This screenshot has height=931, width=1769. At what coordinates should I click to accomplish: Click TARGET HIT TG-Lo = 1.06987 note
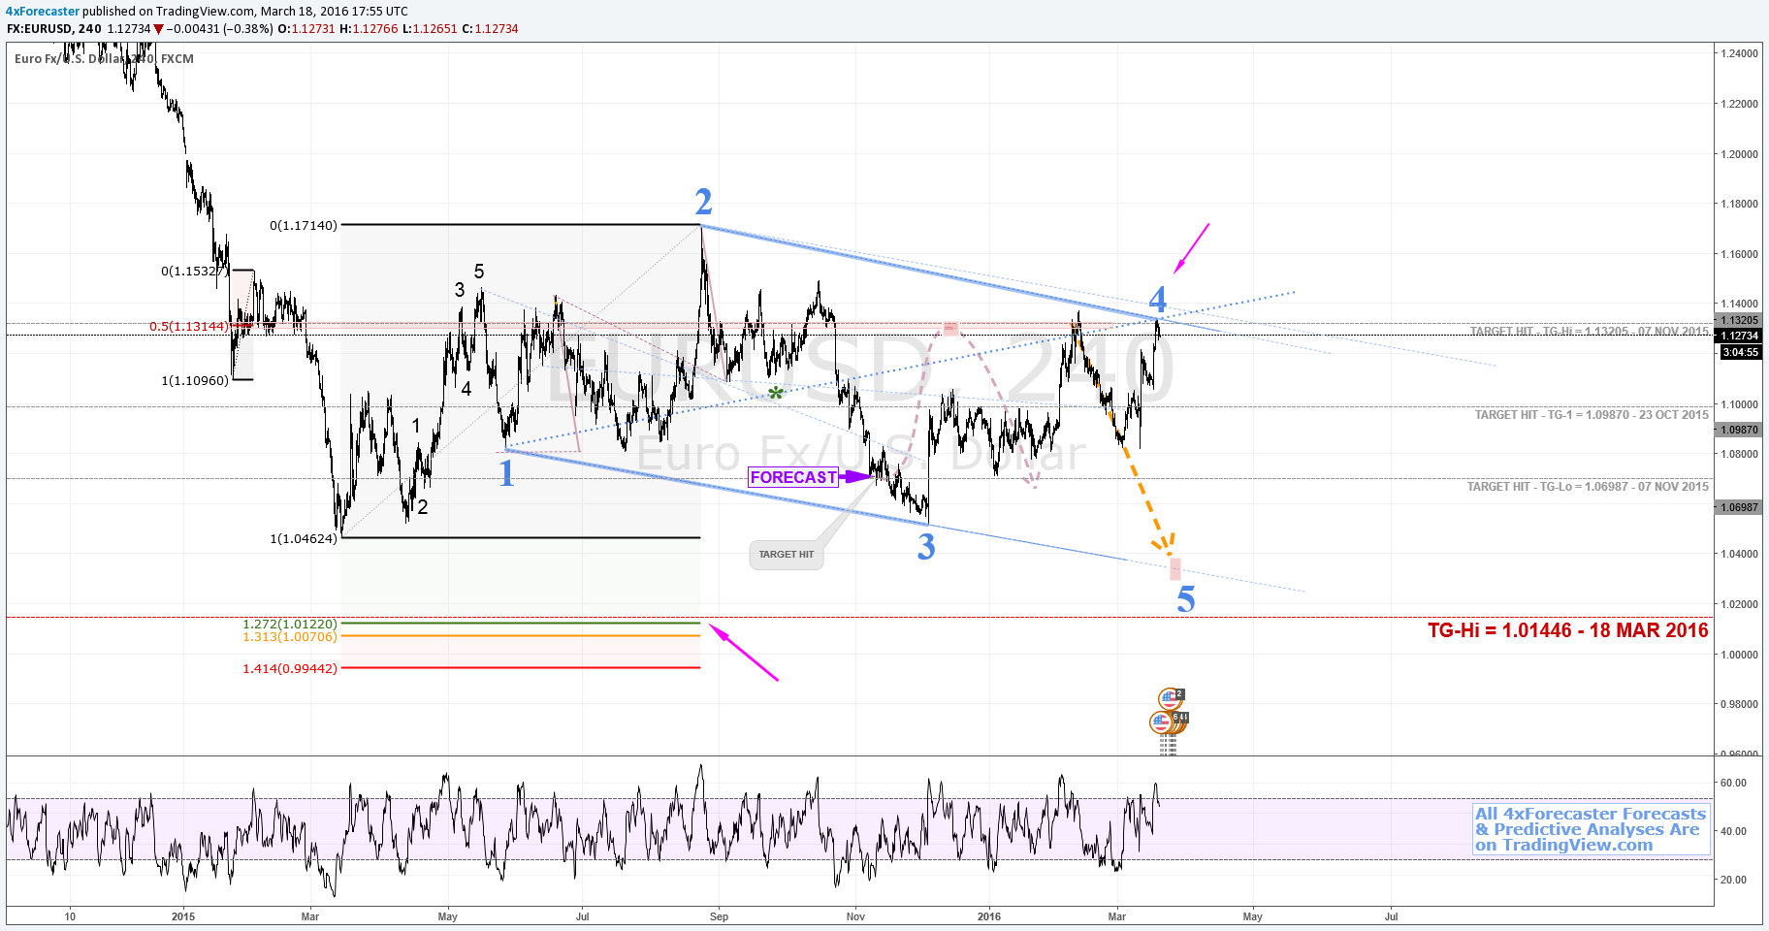point(1588,487)
